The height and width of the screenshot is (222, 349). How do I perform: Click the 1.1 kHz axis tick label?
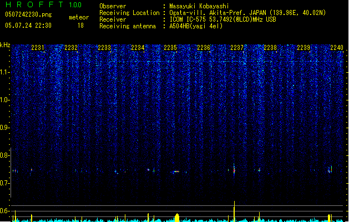click(4, 72)
